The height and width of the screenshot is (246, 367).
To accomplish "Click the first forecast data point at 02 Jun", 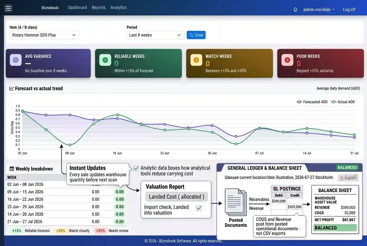I will (x=22, y=111).
